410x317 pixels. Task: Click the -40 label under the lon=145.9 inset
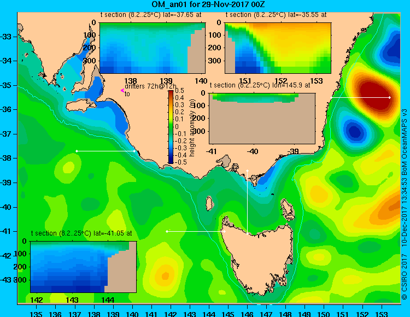[252, 151]
